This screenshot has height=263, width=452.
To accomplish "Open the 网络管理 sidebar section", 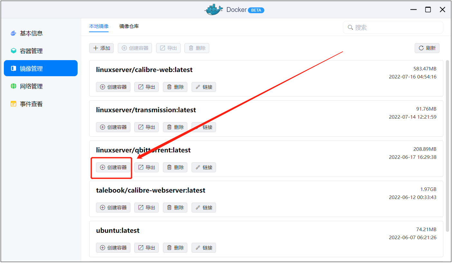I will [41, 86].
